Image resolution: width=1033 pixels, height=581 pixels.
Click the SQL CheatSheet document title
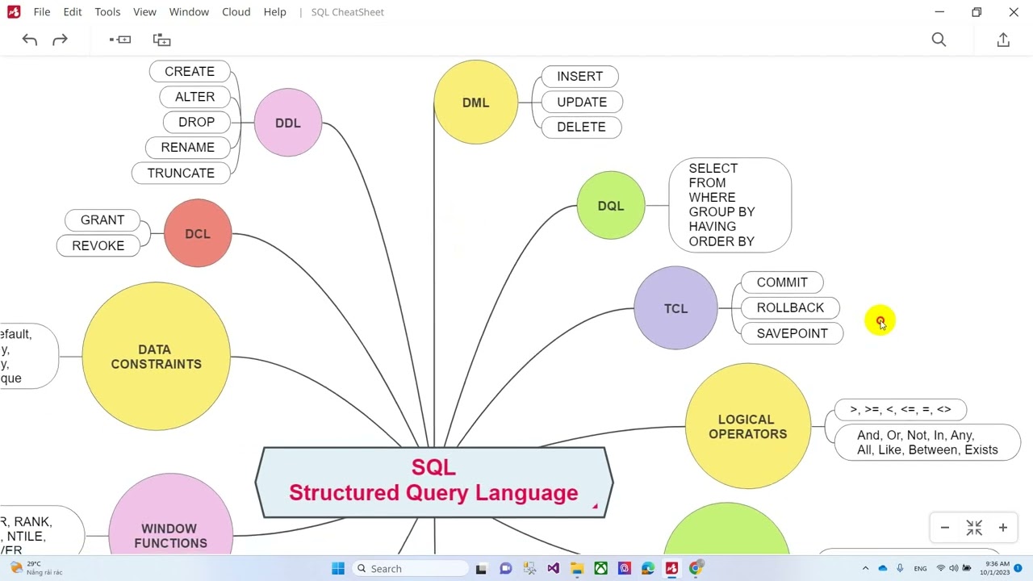click(x=348, y=12)
